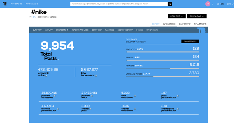Show help for potential impressions

point(55,96)
